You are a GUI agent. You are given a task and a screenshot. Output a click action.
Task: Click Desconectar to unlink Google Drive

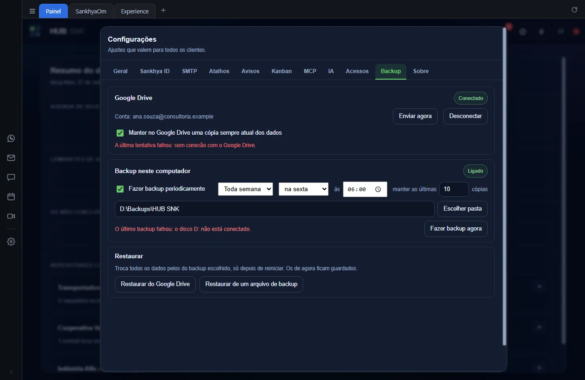[x=466, y=116]
